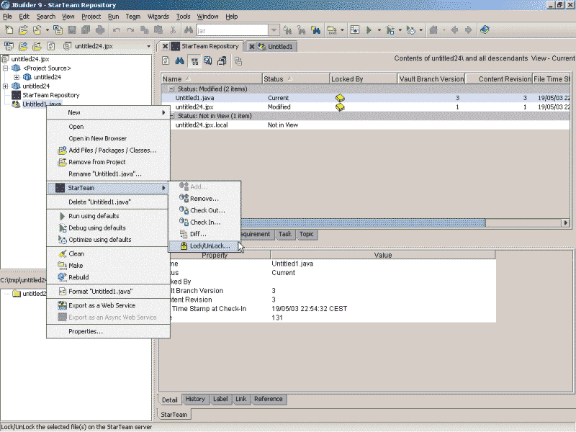576x432 pixels.
Task: Click the New file icon in main toolbar
Action: (x=9, y=30)
